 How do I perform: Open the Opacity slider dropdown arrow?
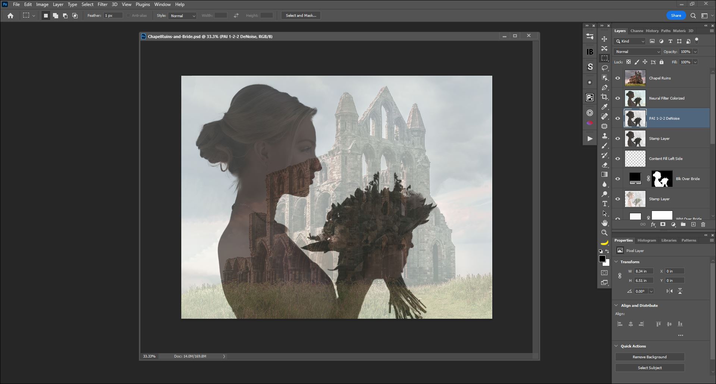pyautogui.click(x=695, y=52)
